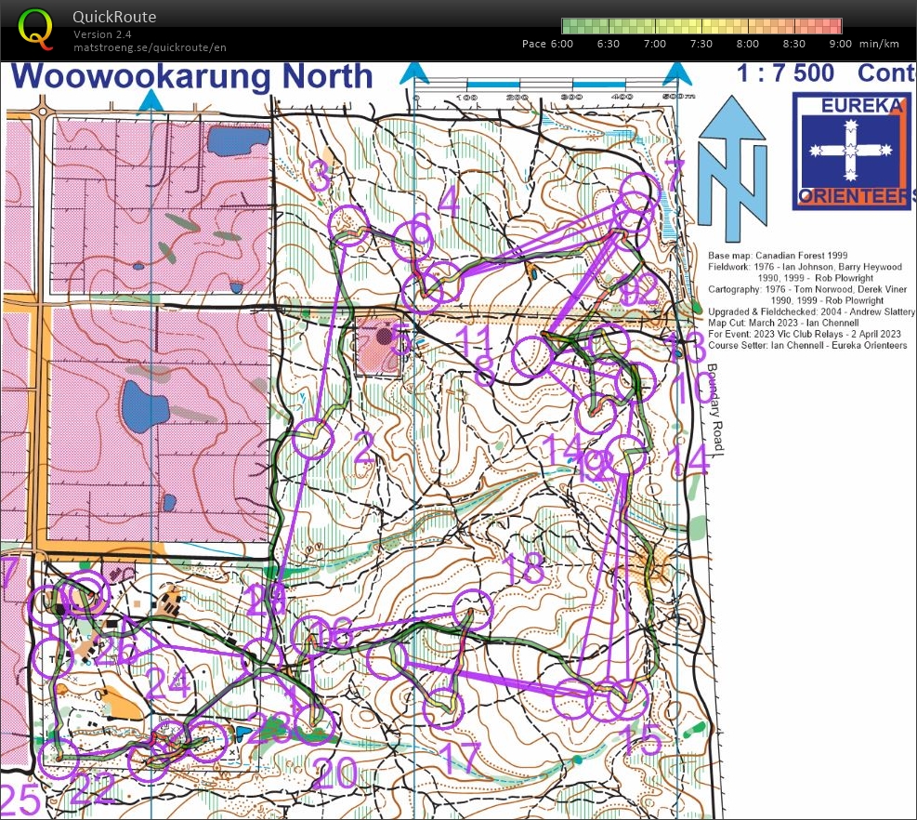Open the matstroeng.se/quickroute/en link
Screen dimensions: 917x820
click(x=150, y=46)
